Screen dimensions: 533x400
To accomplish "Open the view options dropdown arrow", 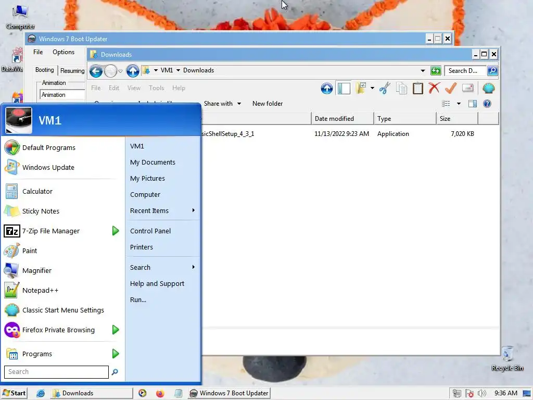I will pyautogui.click(x=459, y=104).
